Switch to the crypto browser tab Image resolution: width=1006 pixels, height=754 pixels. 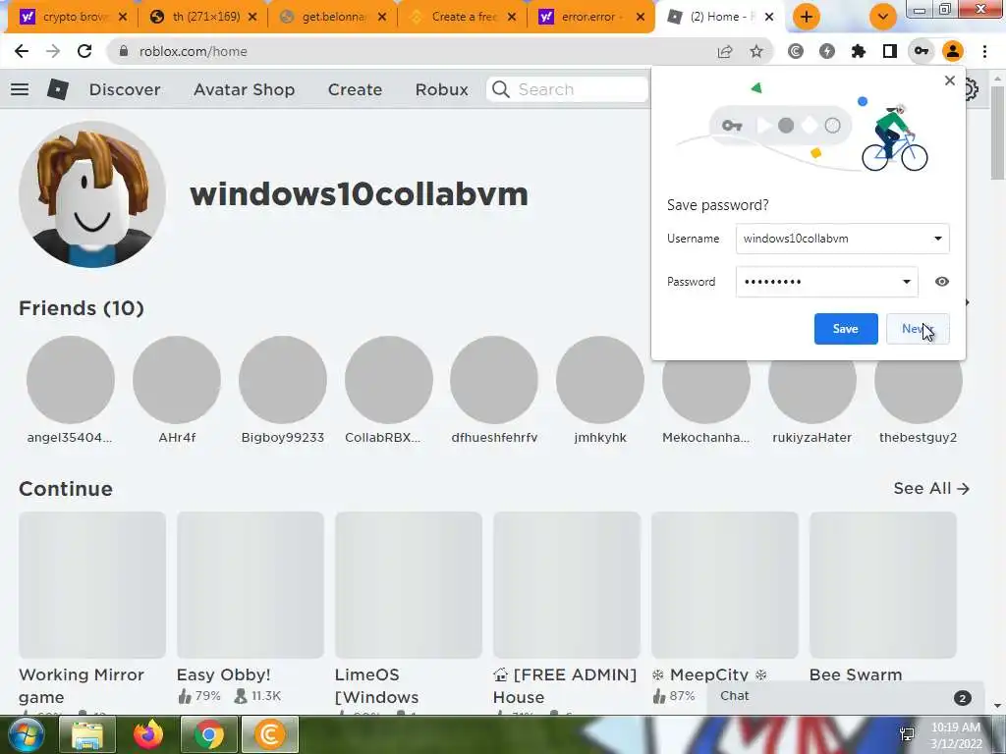pyautogui.click(x=73, y=17)
